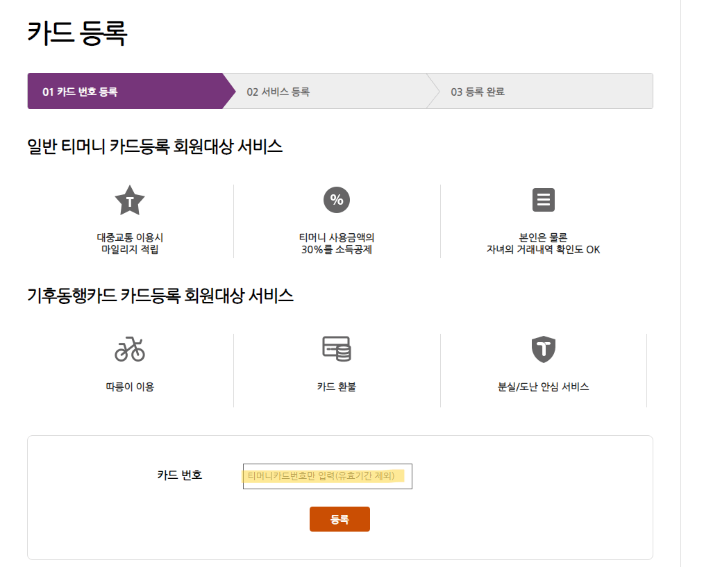Click the 카드 번호 label
This screenshot has height=567, width=704.
180,475
